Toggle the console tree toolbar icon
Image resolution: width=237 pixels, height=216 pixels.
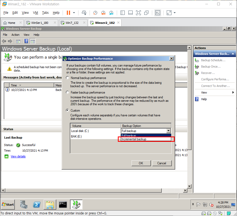[18, 41]
